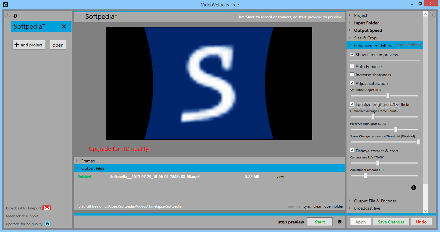Open feedback & support link
The height and width of the screenshot is (232, 440).
[22, 216]
